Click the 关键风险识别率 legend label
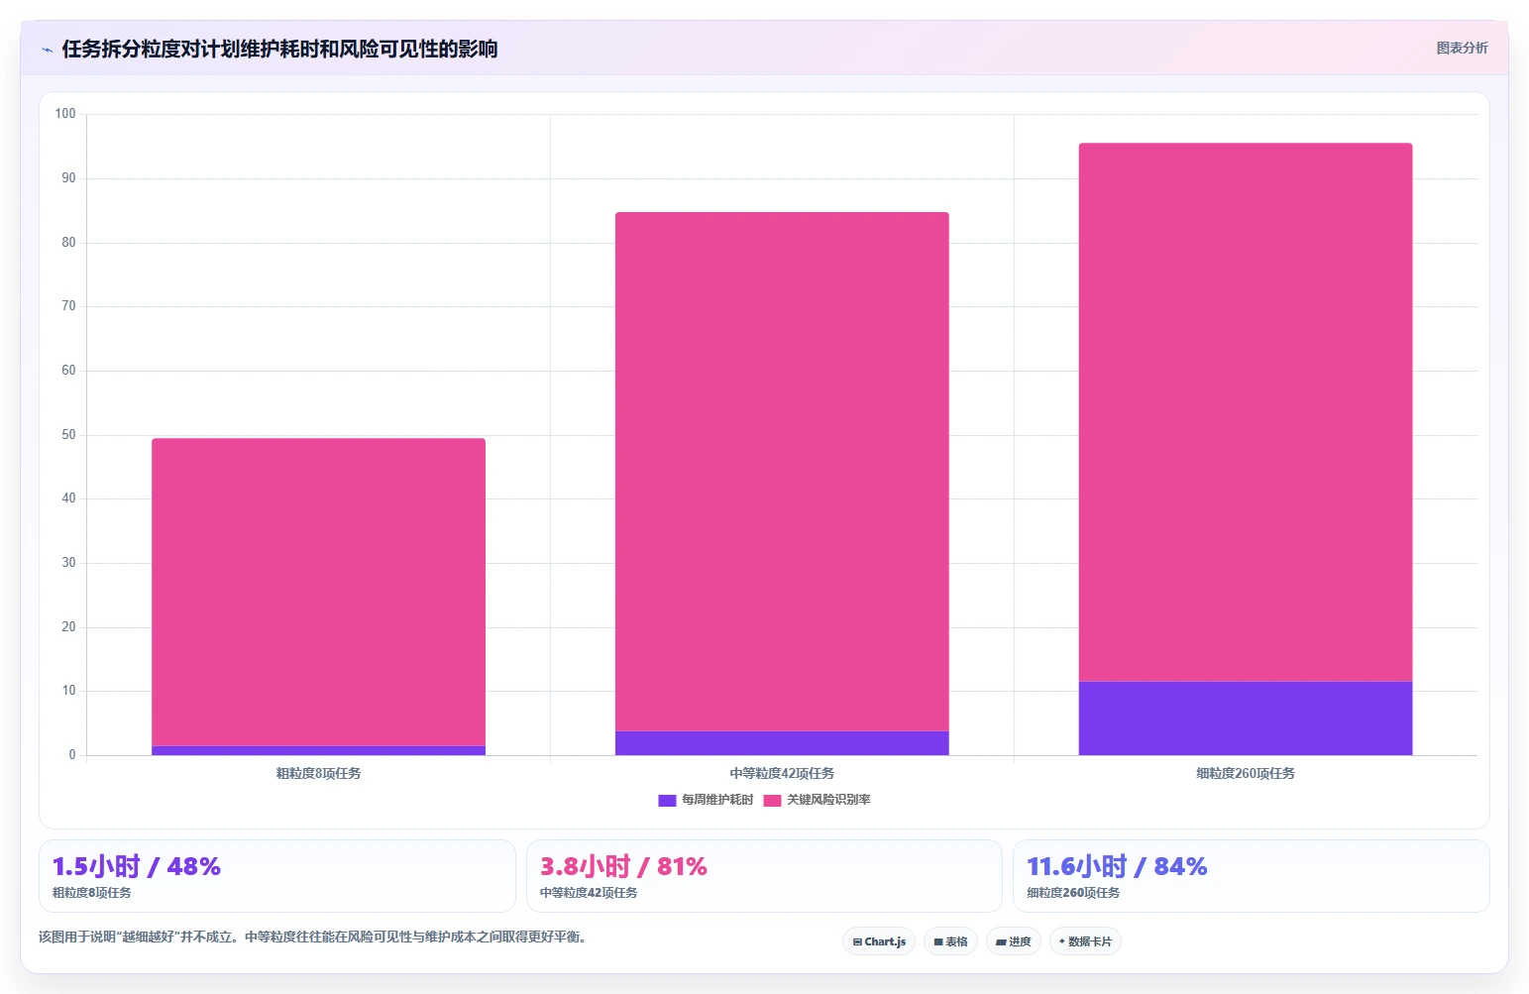Screen dimensions: 1529x994 828,800
